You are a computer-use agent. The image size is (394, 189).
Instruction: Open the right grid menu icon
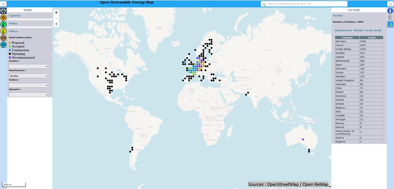pyautogui.click(x=391, y=4)
